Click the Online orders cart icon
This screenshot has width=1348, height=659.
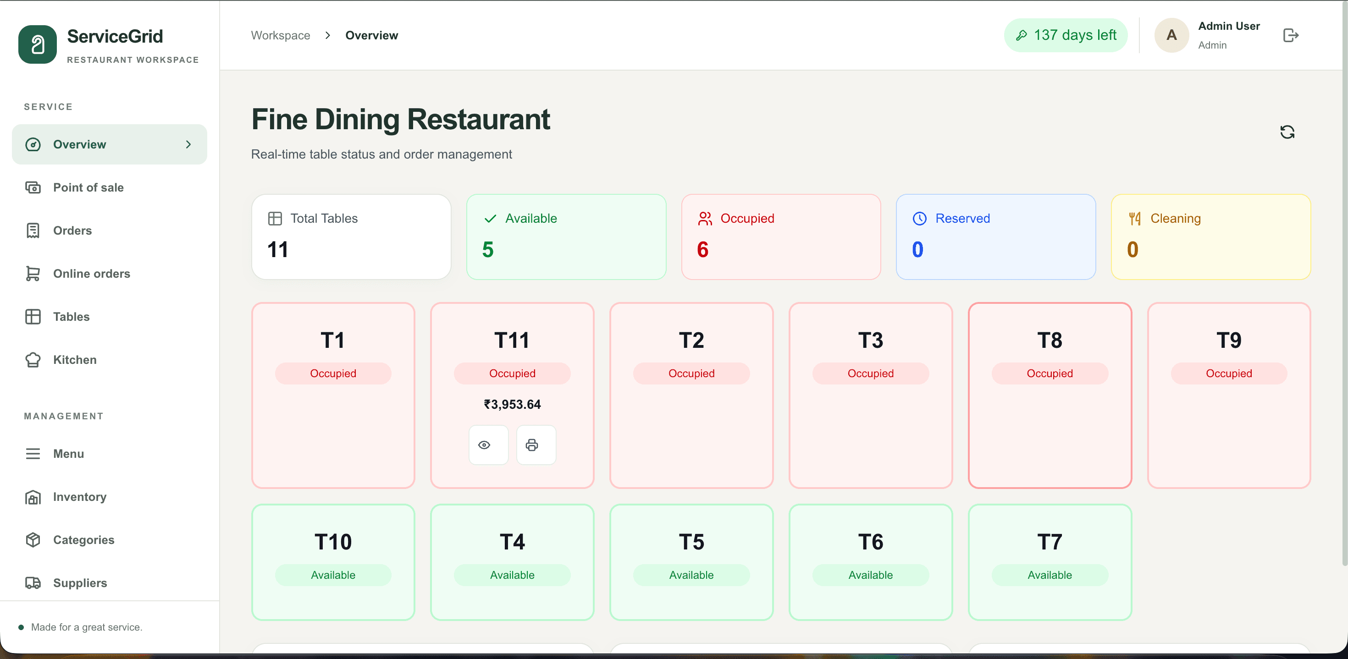(33, 274)
